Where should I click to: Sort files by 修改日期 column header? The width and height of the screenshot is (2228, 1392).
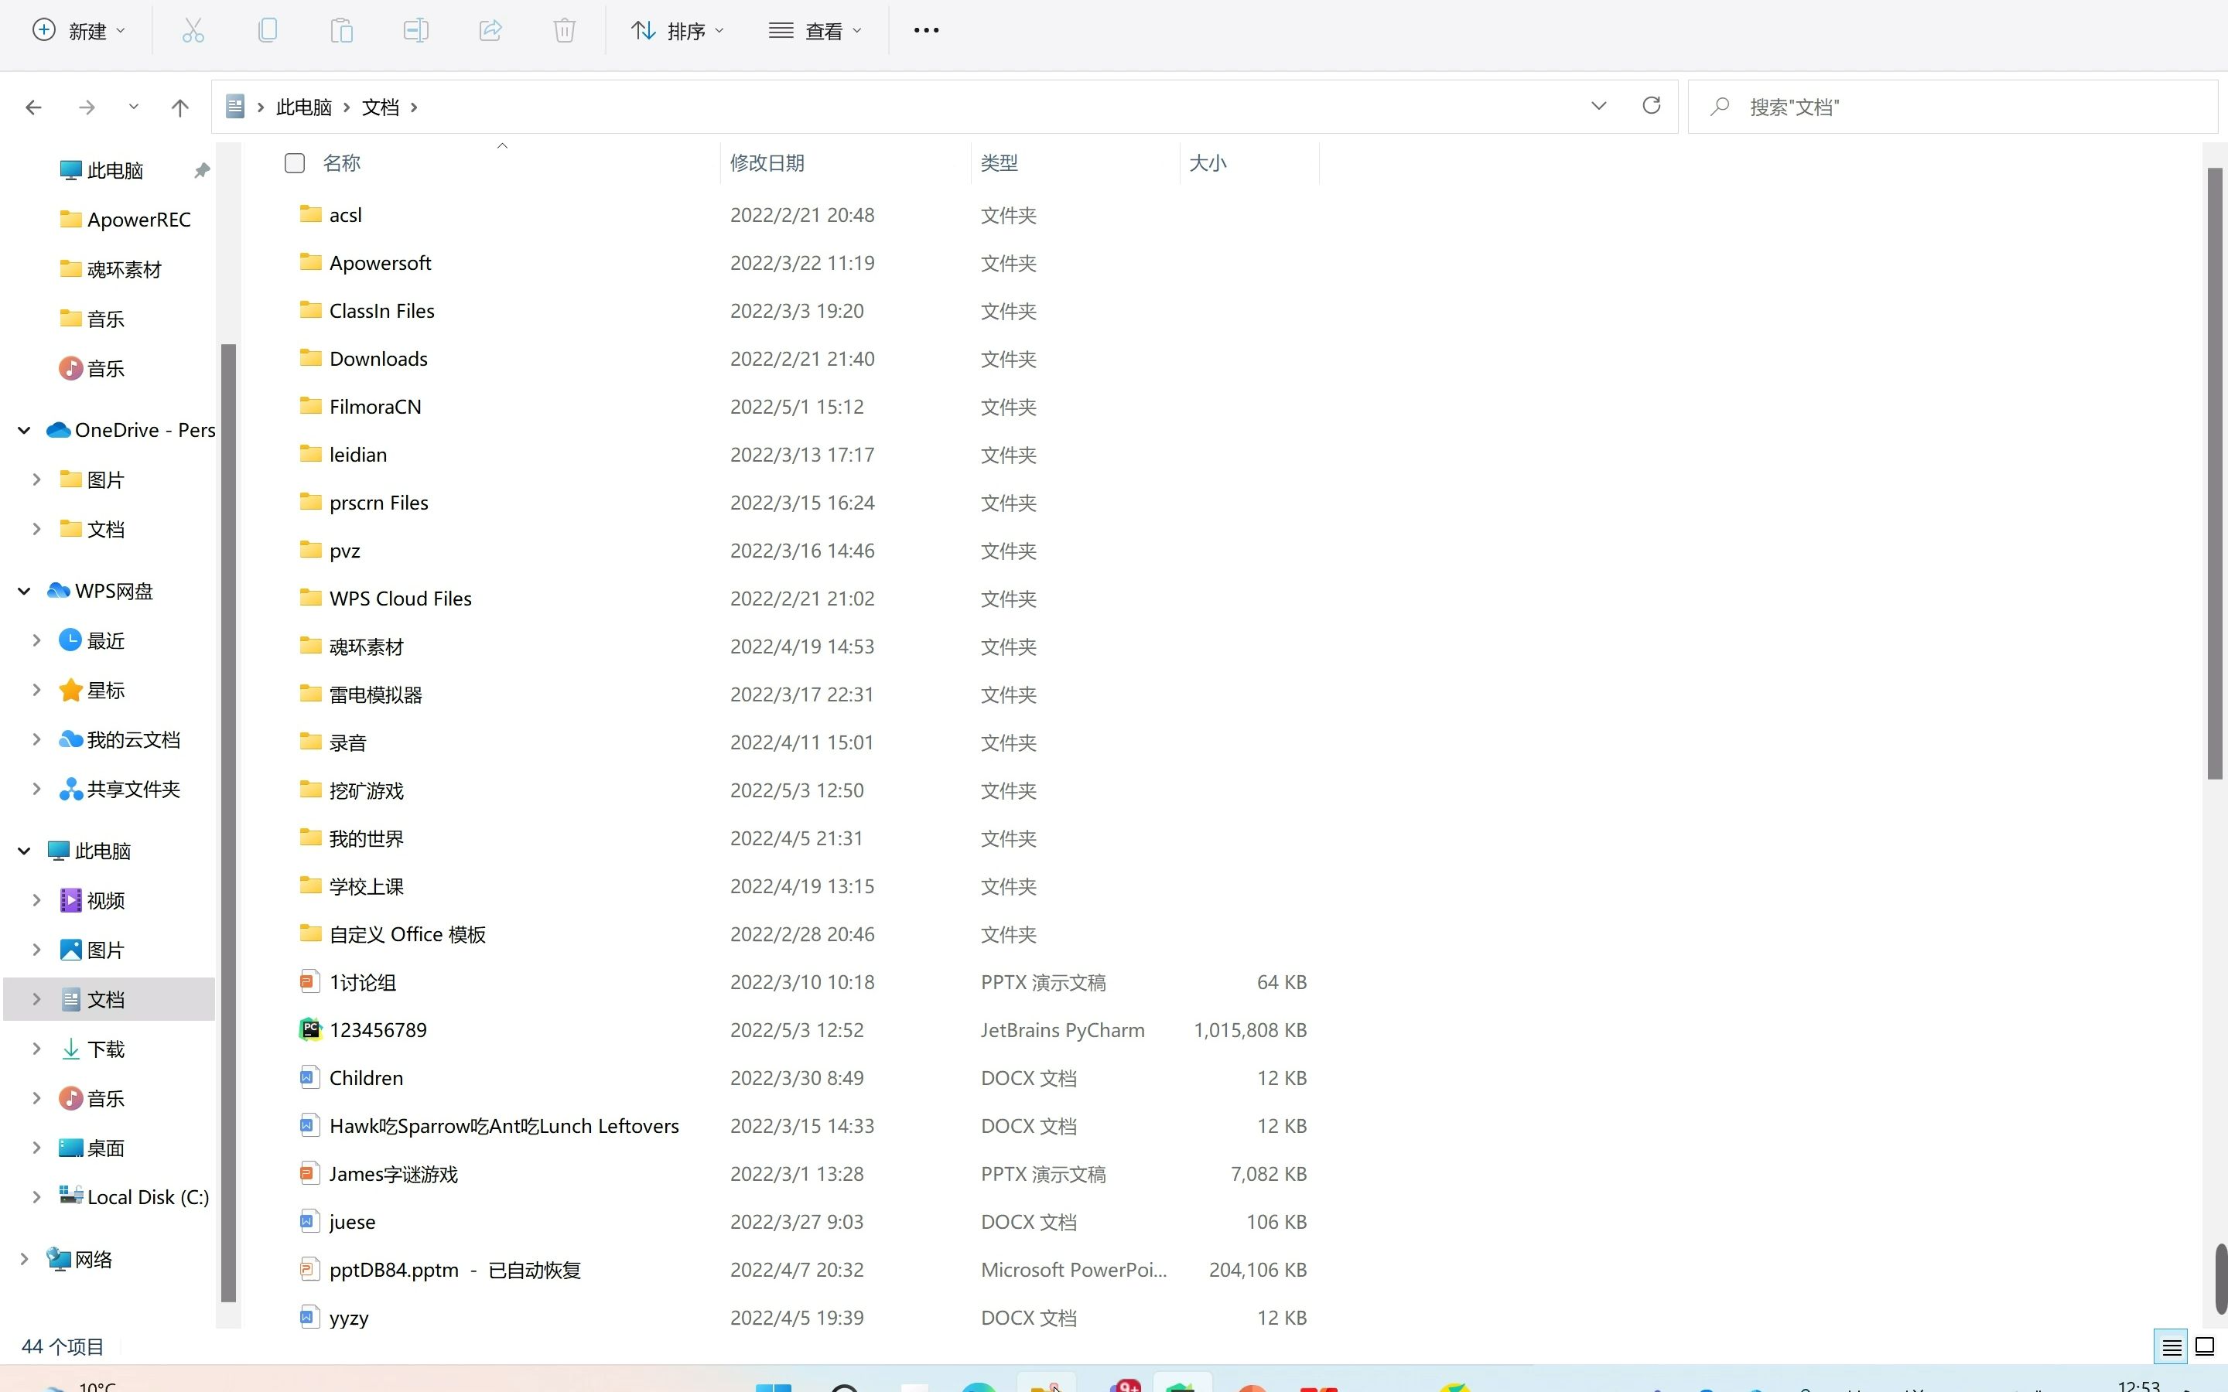[767, 163]
